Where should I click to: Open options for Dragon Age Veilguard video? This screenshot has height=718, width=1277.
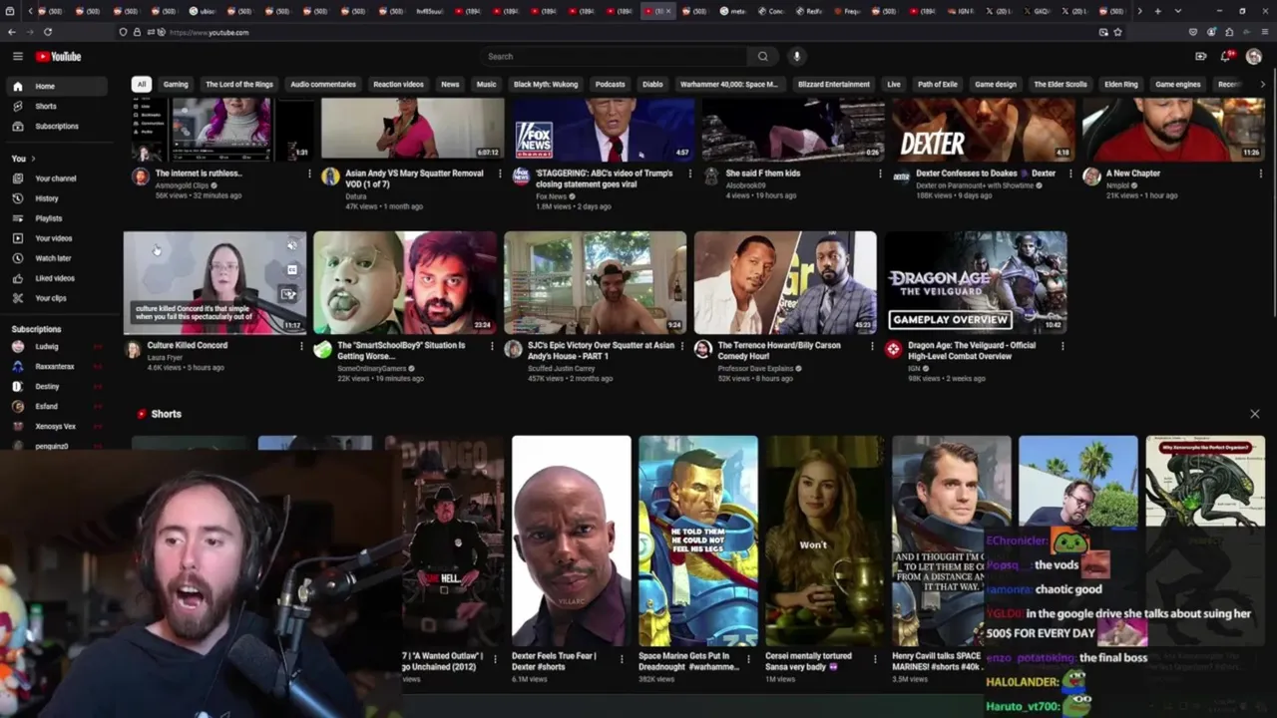(1063, 346)
